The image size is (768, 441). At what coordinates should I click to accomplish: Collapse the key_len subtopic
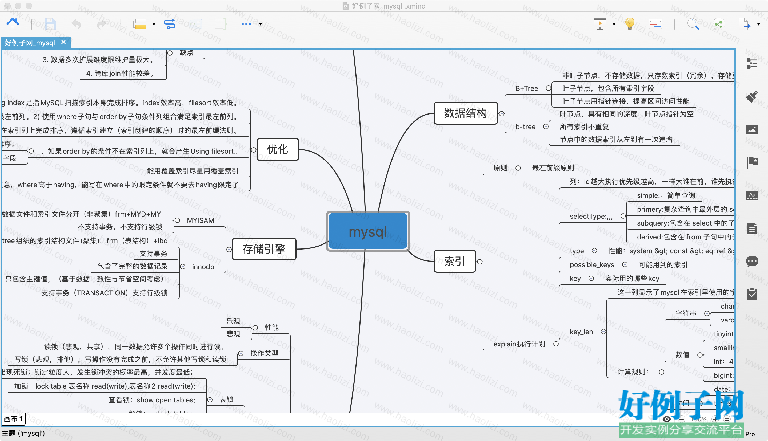pos(603,332)
